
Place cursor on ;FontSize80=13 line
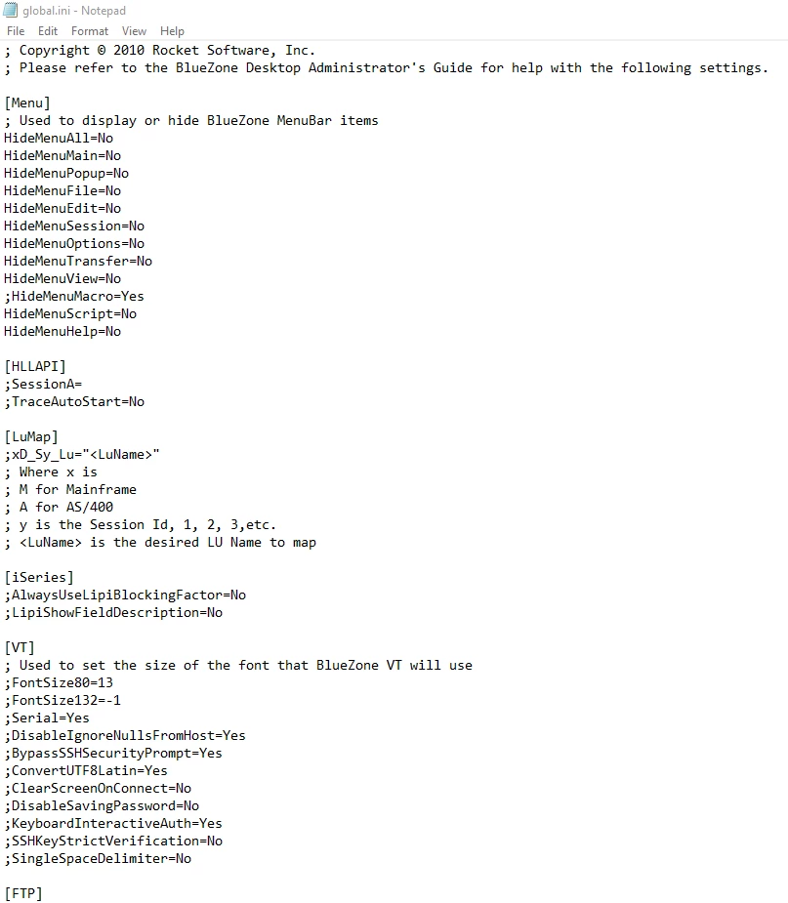pyautogui.click(x=59, y=683)
